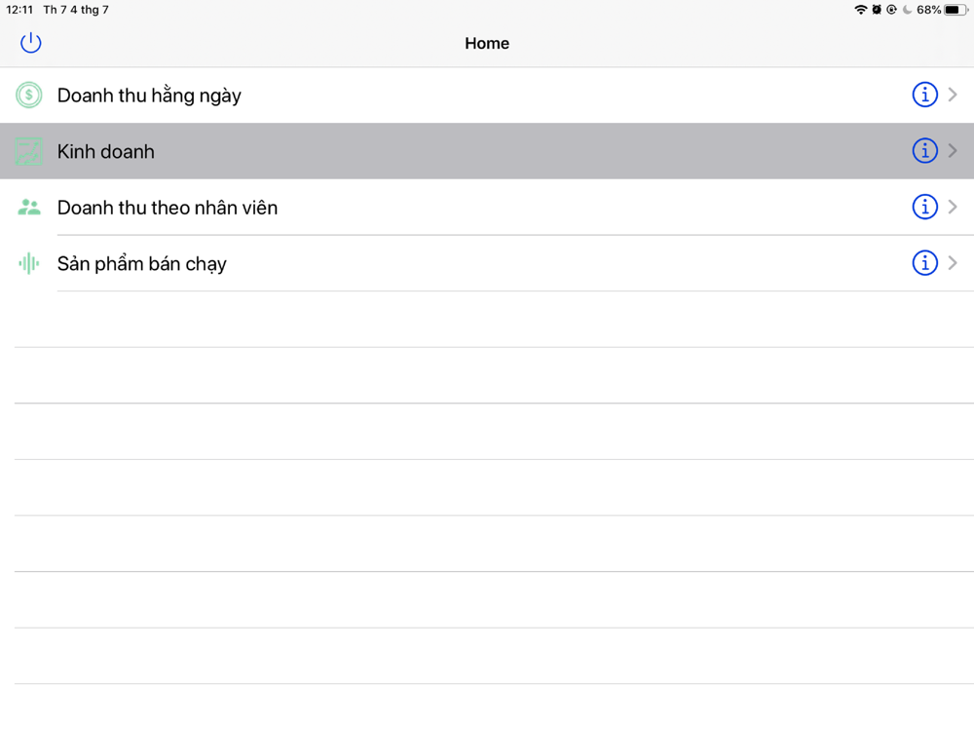Screen dimensions: 974x731
Task: Click the green chart icon beside Kinh doanh
Action: (x=29, y=151)
